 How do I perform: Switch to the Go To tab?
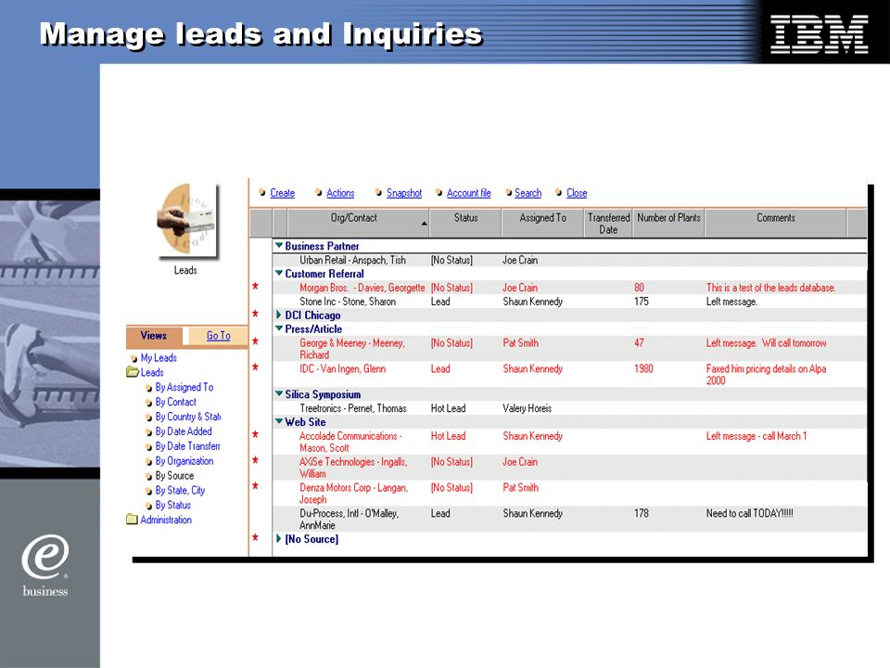tap(219, 336)
